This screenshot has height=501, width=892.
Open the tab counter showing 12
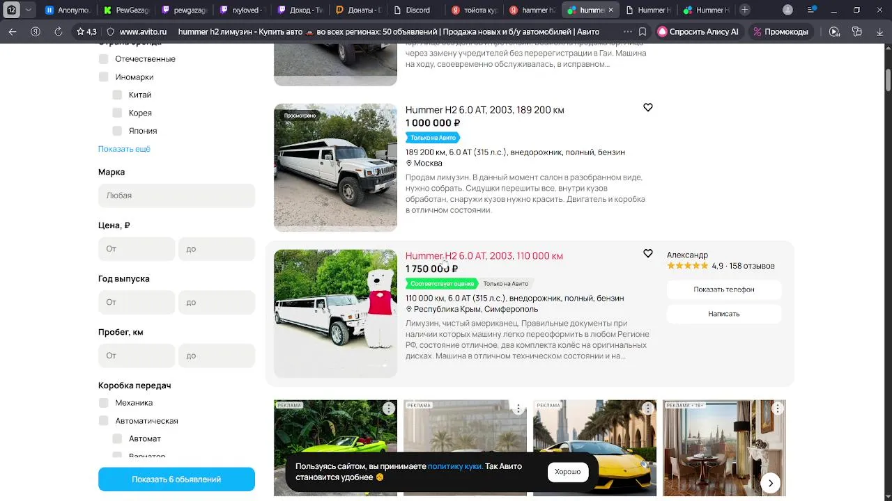click(x=12, y=10)
